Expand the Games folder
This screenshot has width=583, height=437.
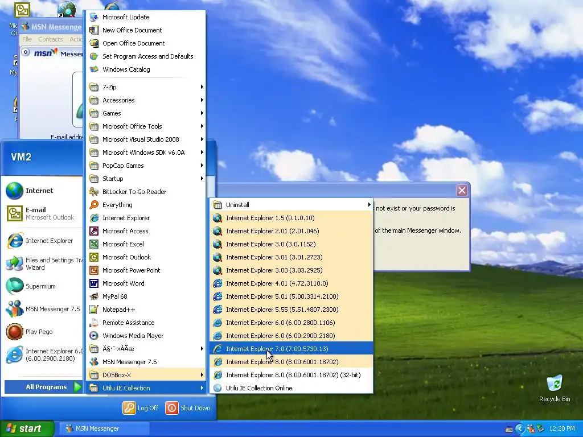[146, 113]
